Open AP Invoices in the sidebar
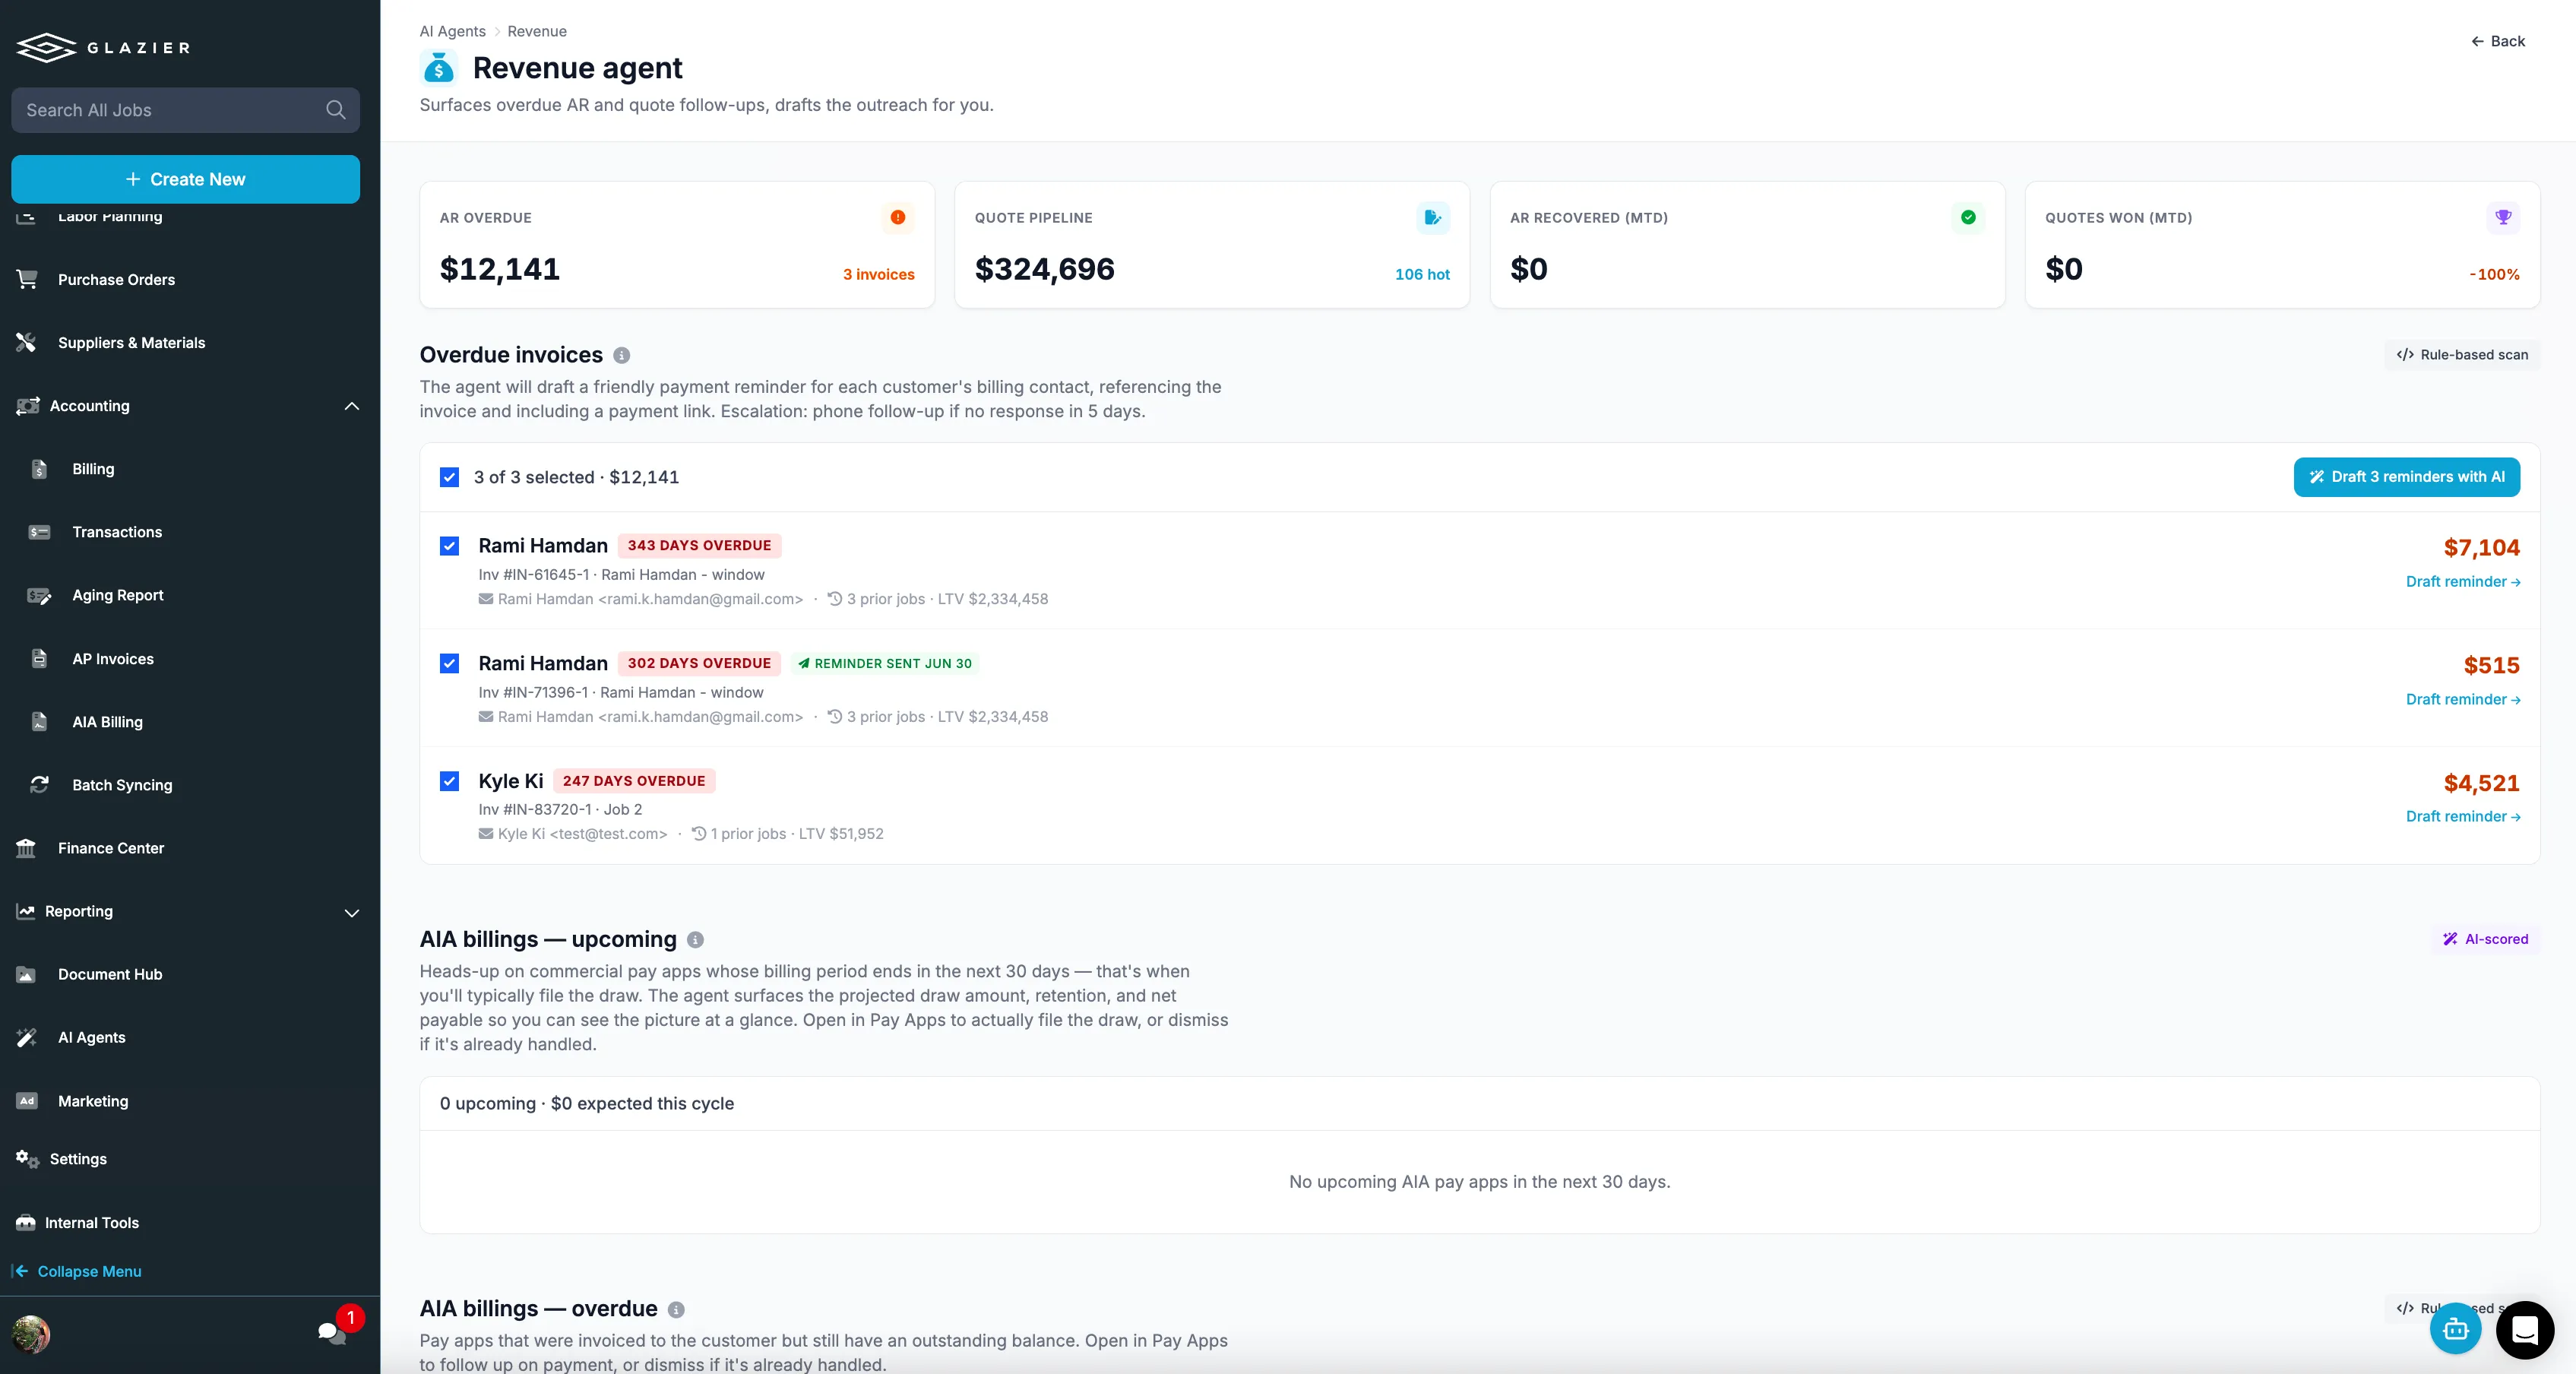 coord(113,659)
